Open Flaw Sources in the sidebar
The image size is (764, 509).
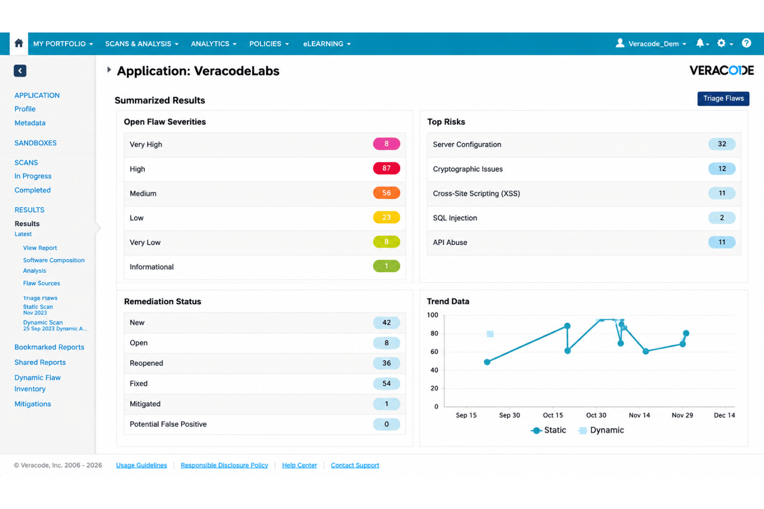[41, 283]
